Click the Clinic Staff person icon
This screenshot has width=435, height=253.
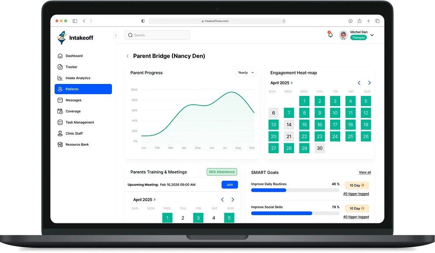point(60,133)
